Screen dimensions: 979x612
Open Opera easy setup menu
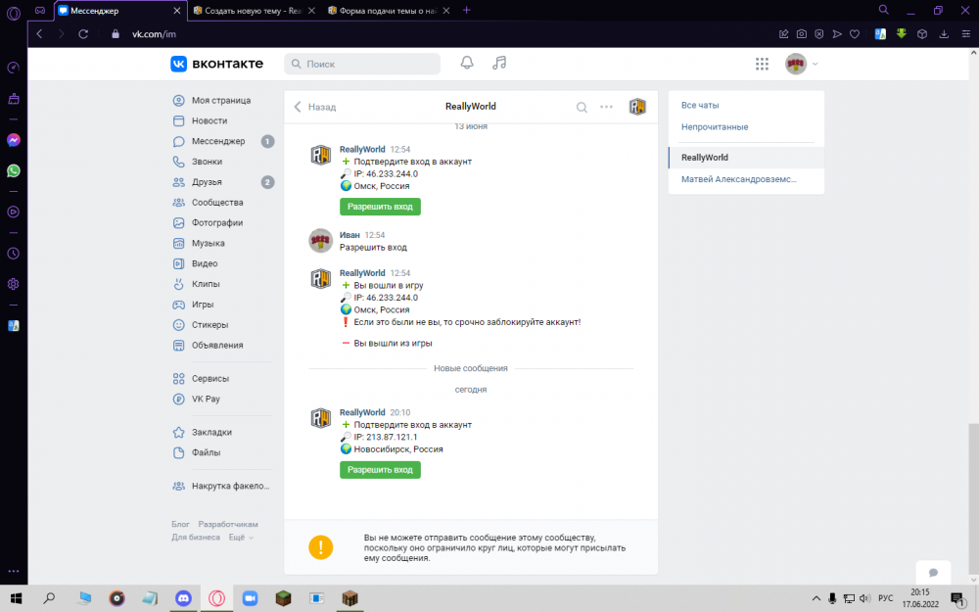965,34
